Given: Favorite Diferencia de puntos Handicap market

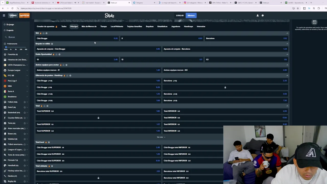Looking at the screenshot, I should [x=70, y=75].
